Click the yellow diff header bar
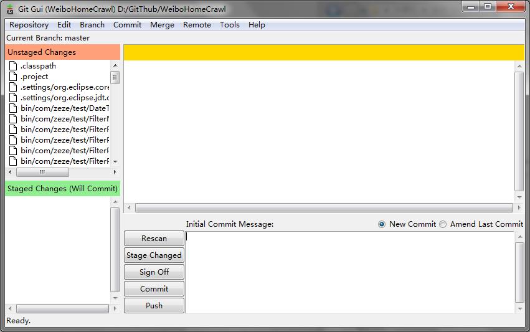The width and height of the screenshot is (530, 332). [x=324, y=52]
